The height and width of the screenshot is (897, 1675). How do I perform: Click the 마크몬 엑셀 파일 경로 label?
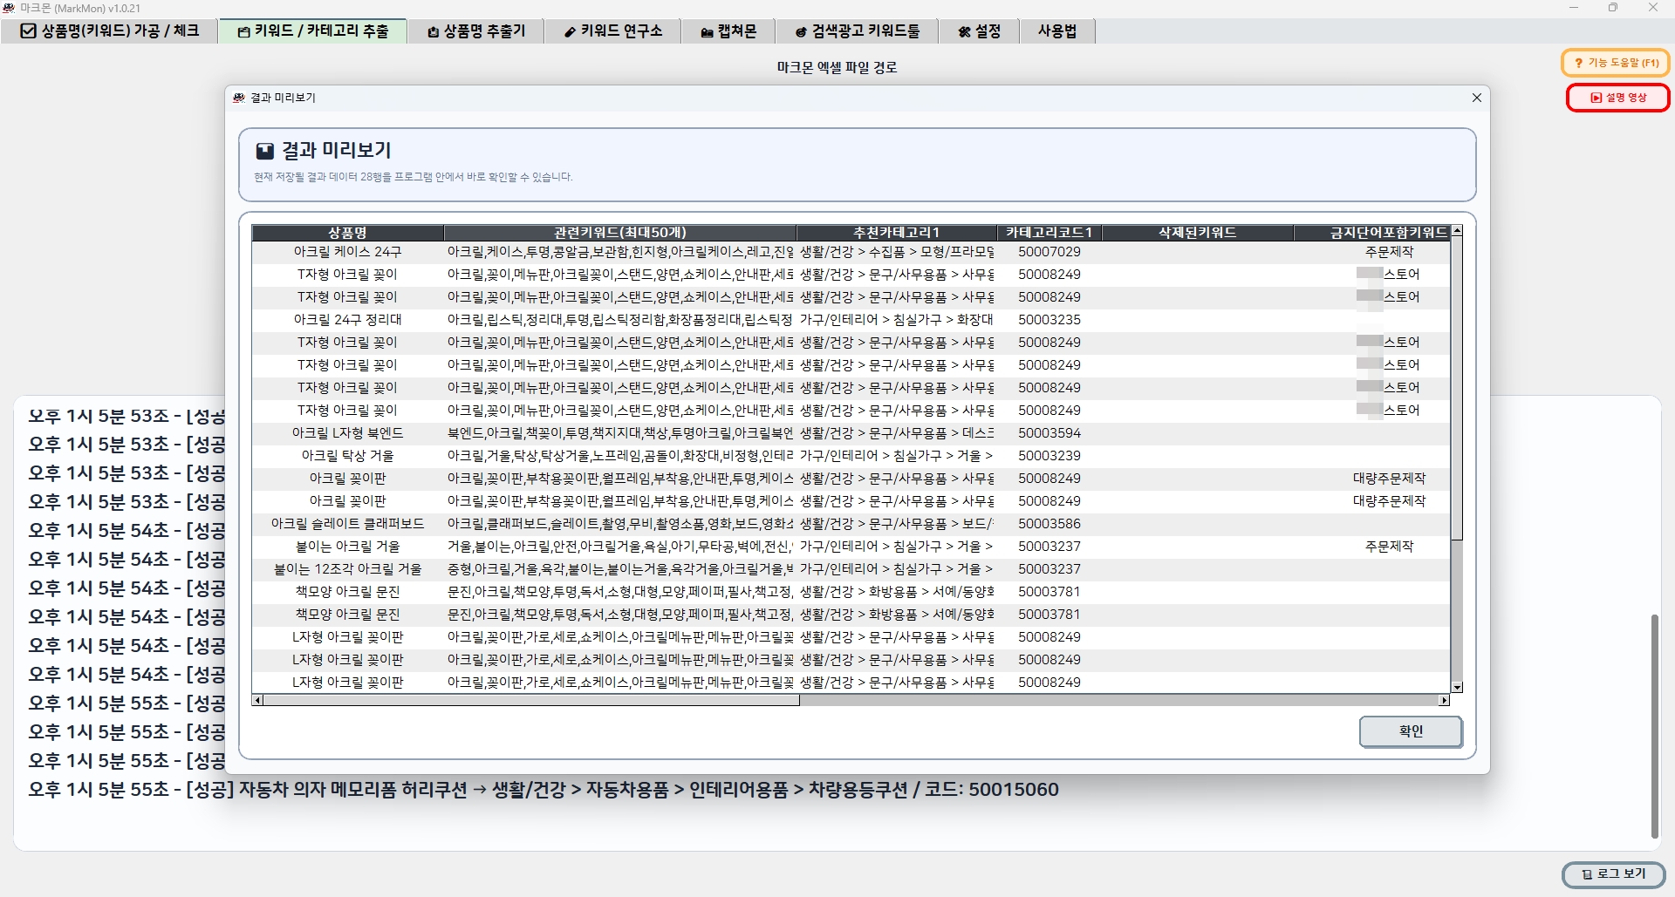tap(837, 67)
